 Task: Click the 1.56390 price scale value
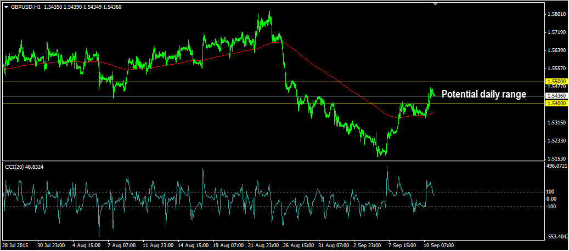(556, 50)
